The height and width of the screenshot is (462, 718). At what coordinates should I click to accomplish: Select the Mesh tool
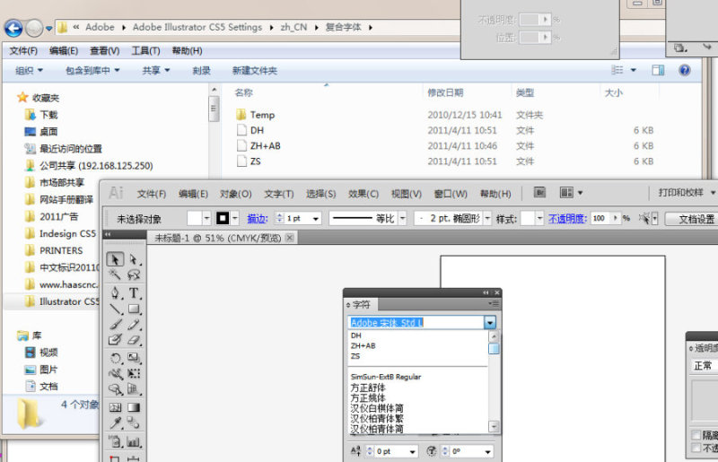(115, 407)
